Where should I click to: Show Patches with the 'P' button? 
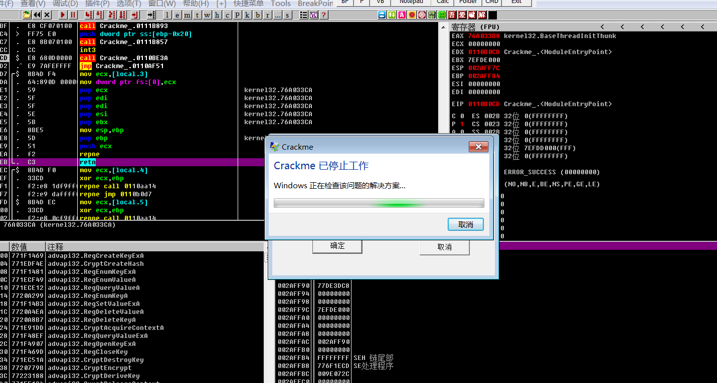click(237, 15)
